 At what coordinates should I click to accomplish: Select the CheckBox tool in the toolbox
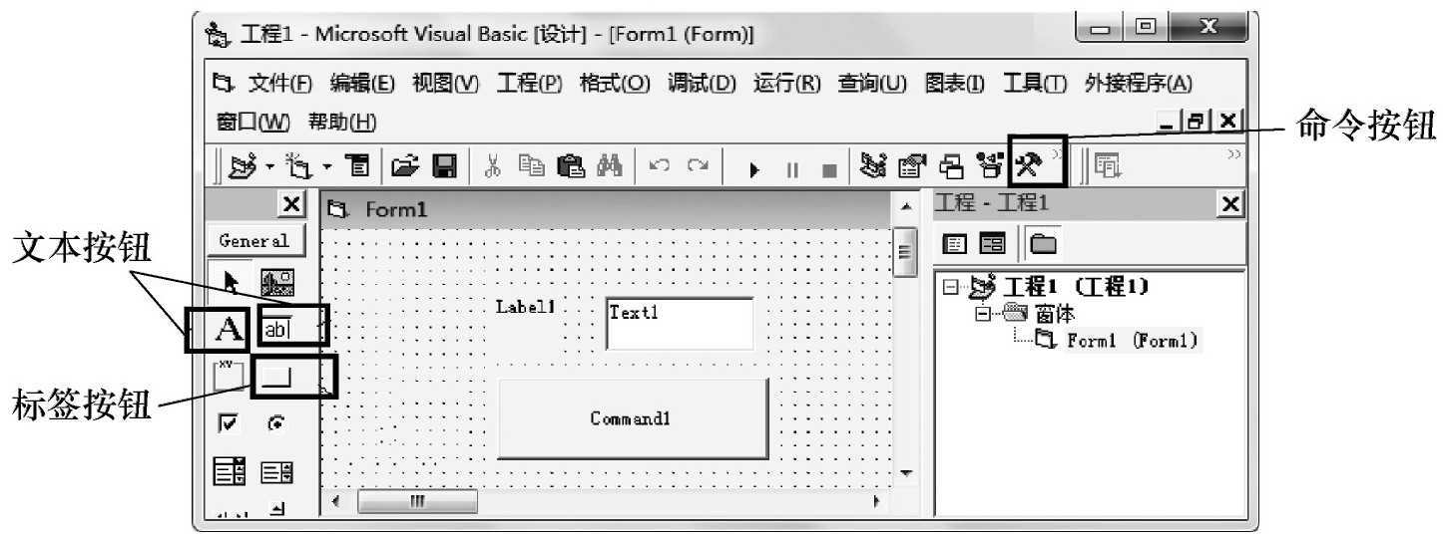(x=229, y=423)
